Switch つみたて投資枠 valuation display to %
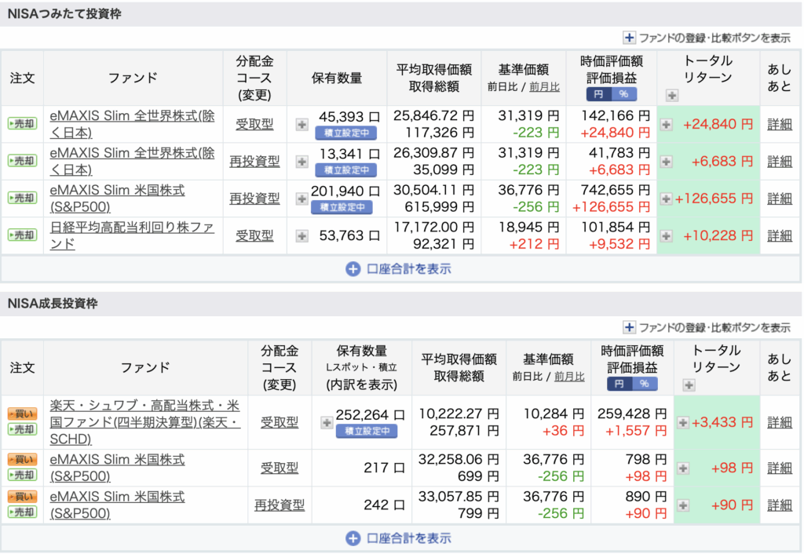The width and height of the screenshot is (804, 554). pos(625,94)
